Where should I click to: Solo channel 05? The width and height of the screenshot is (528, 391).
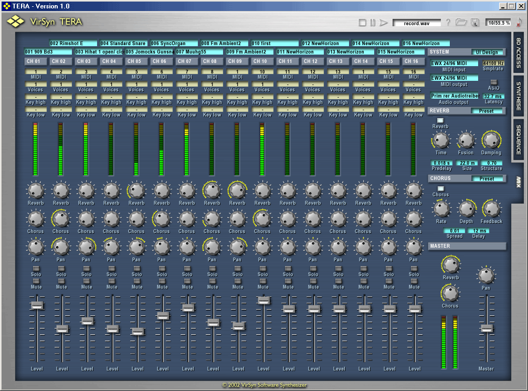136,268
